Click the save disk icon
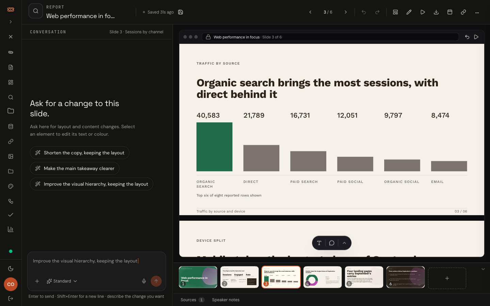 tap(181, 12)
